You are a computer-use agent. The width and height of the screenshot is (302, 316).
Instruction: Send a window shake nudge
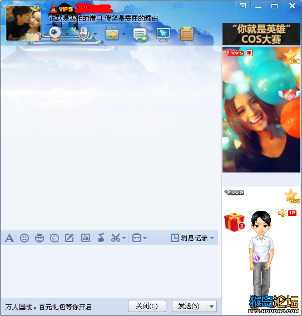(x=55, y=238)
